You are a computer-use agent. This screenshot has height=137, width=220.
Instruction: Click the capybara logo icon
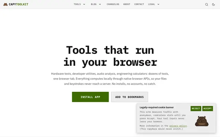tap(5, 4)
